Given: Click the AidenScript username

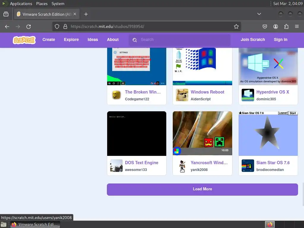Looking at the screenshot, I should (x=200, y=99).
